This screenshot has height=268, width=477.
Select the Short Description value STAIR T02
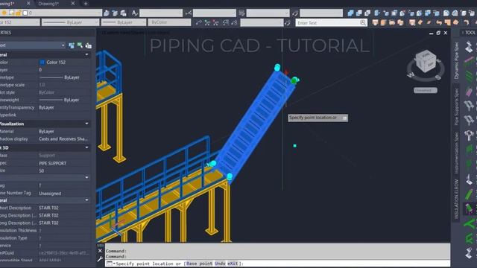coord(48,208)
